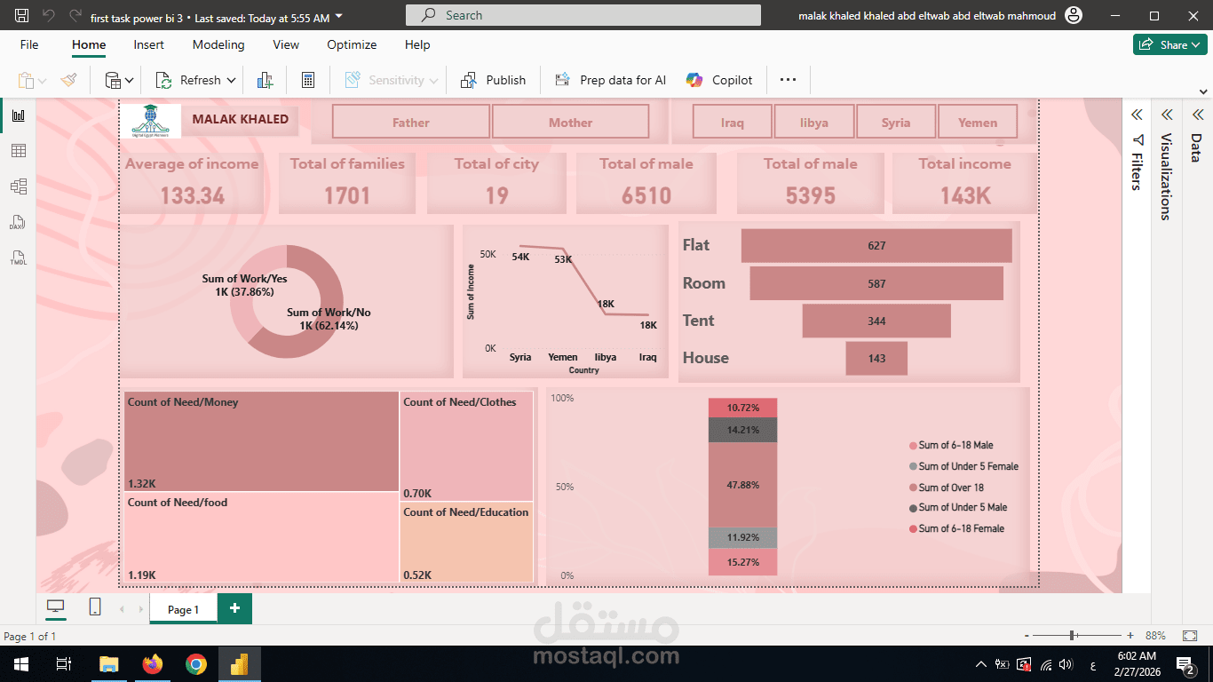Open Table view from left sidebar
The width and height of the screenshot is (1213, 682).
coord(18,151)
